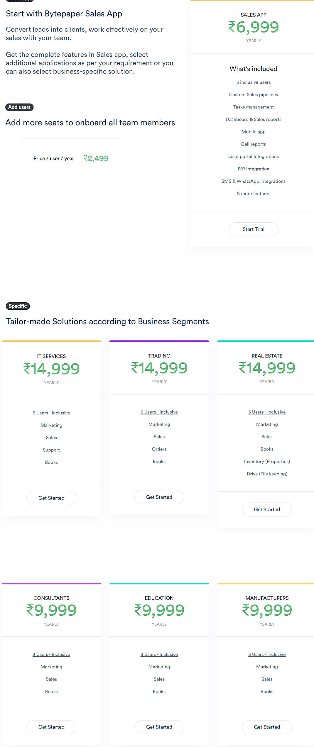Viewport: 314px width, 747px height.
Task: Click the SALES APP ₹6,999 price heading
Action: click(x=253, y=27)
